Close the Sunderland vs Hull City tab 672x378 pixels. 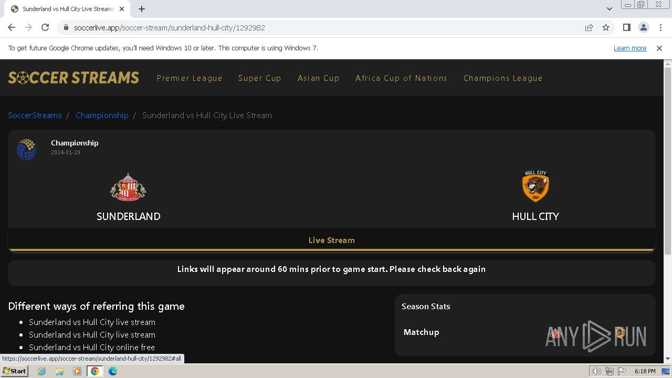click(122, 9)
